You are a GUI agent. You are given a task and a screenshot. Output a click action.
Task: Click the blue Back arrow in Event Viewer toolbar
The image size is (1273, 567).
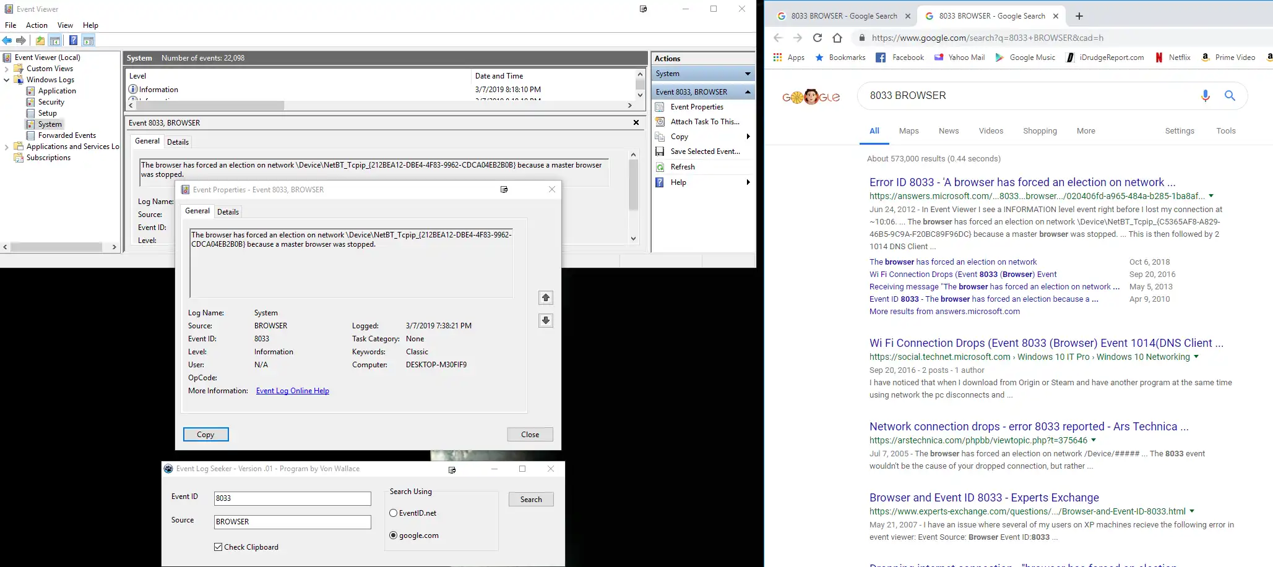(7, 41)
